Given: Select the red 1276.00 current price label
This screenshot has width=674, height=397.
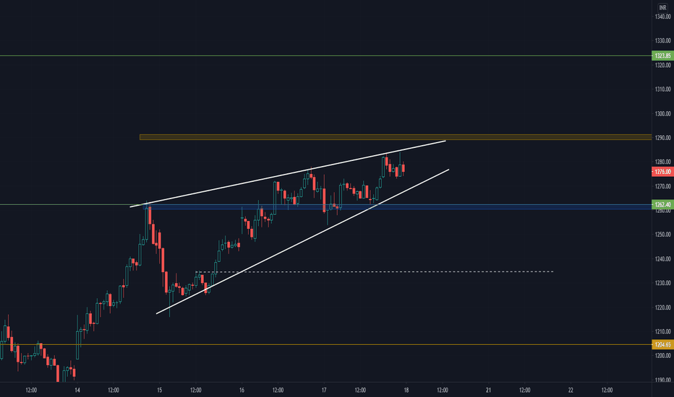Looking at the screenshot, I should (x=663, y=172).
